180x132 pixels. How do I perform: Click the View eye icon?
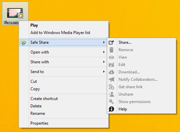tap(111, 57)
